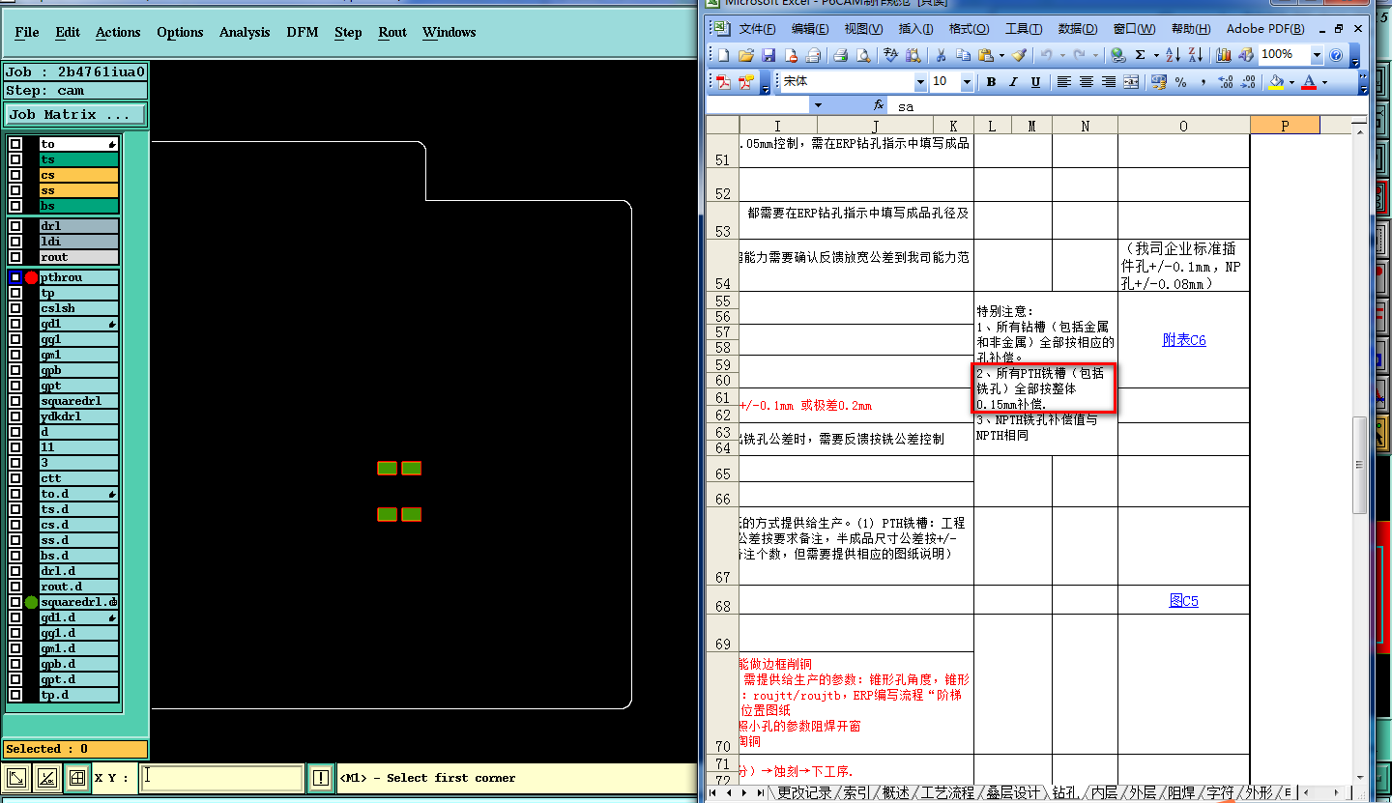
Task: Open the font size dropdown showing 10
Action: [x=967, y=82]
